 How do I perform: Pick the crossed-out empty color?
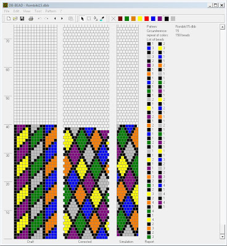tap(113, 18)
